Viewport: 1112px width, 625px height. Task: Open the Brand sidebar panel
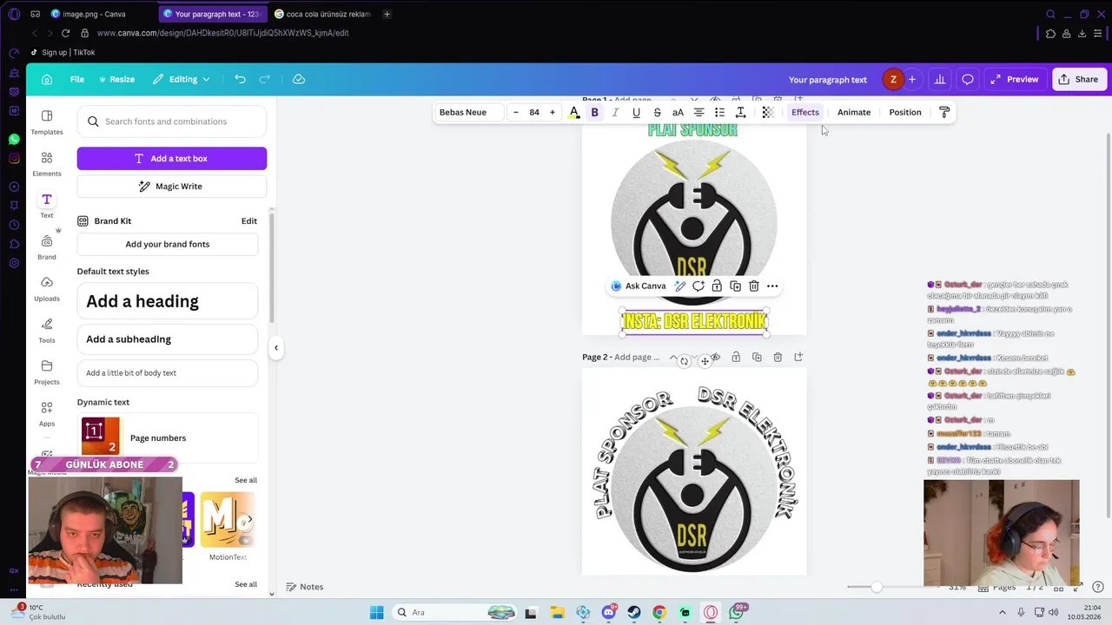[x=47, y=247]
